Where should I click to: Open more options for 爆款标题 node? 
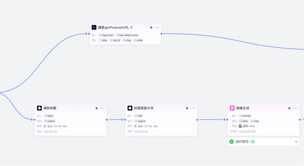click(102, 108)
